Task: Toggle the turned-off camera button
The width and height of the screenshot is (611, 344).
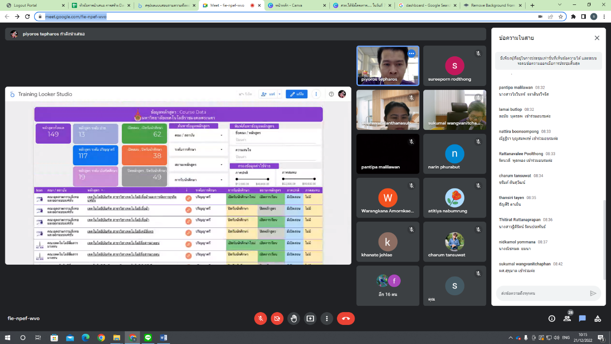Action: click(277, 318)
